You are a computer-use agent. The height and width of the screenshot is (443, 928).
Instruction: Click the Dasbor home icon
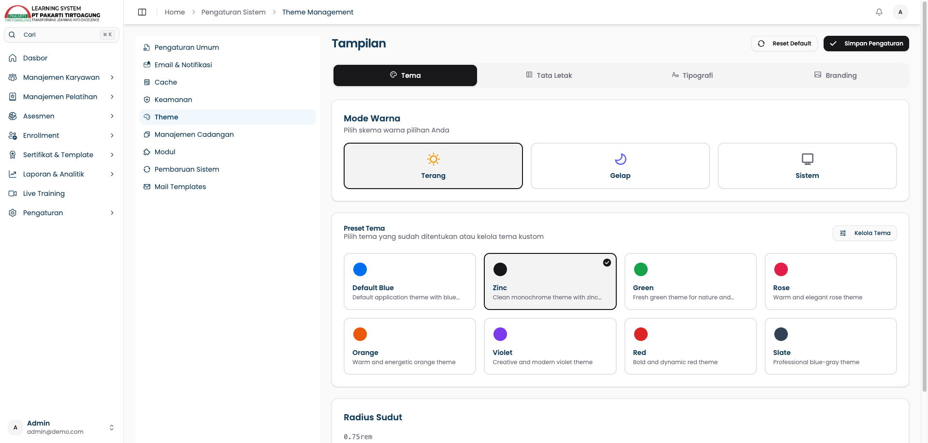point(13,58)
